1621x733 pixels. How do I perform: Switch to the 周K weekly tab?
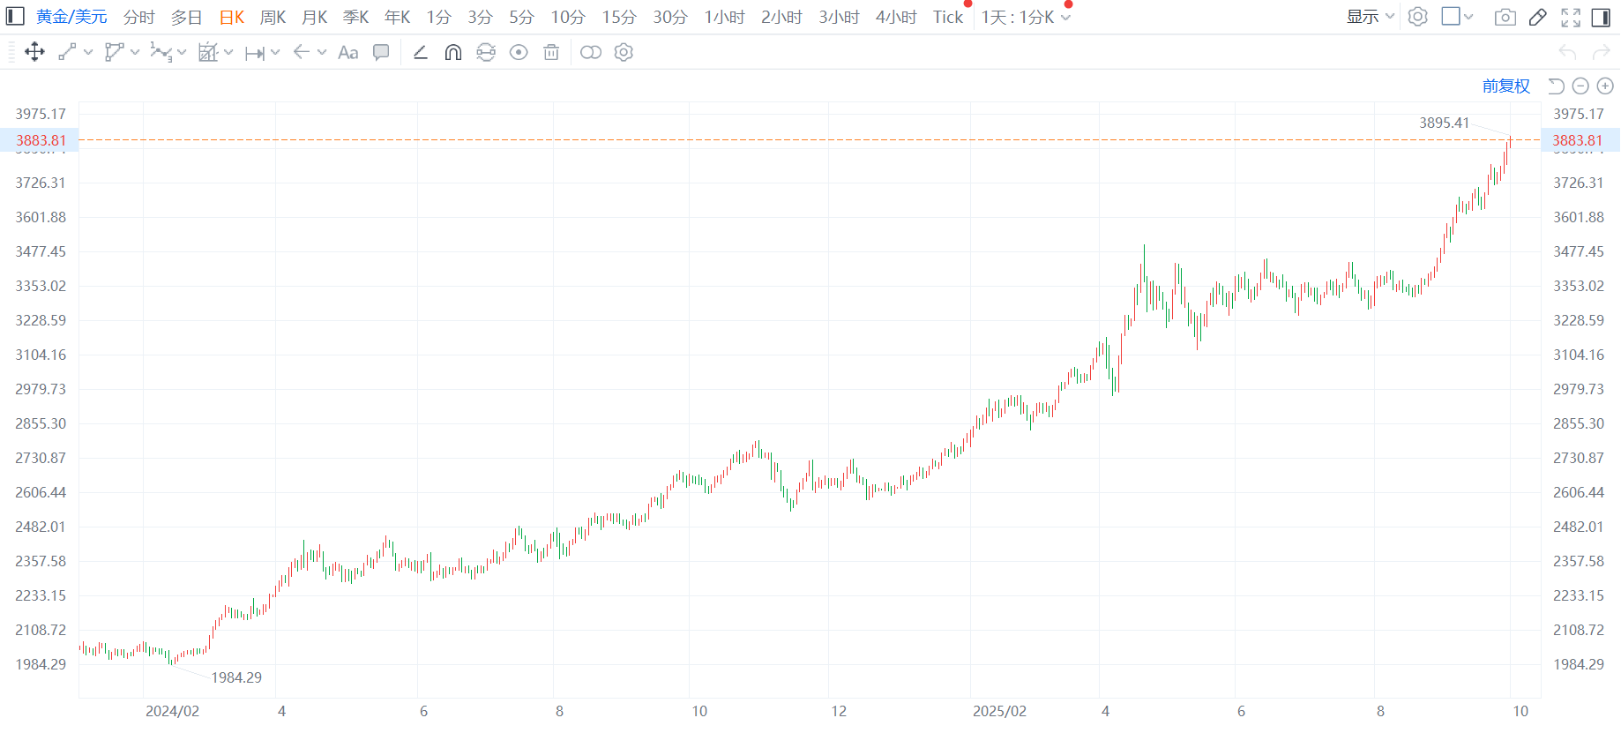(x=273, y=17)
